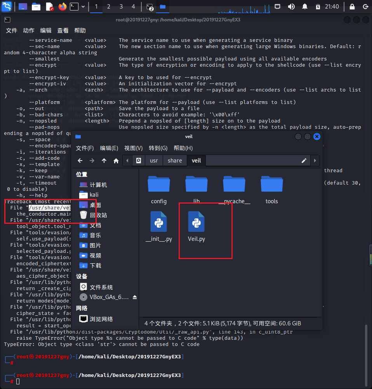The image size is (372, 389).
Task: Open terminal emulator from the panel
Action: point(74,7)
